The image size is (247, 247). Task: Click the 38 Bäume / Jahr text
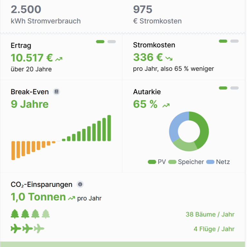210,215
